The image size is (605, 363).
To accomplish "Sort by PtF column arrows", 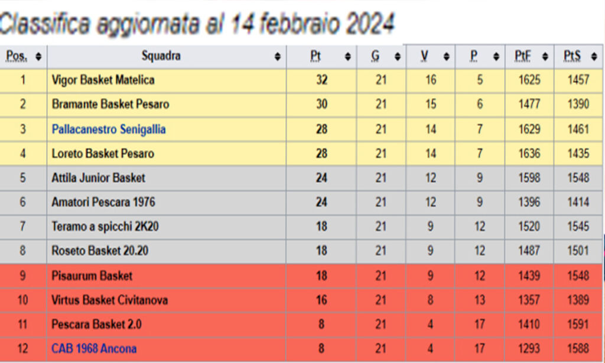I will 545,57.
